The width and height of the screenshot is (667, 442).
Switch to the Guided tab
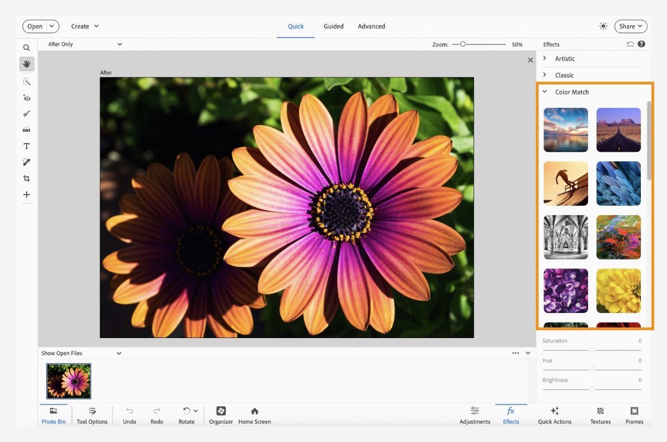[333, 26]
